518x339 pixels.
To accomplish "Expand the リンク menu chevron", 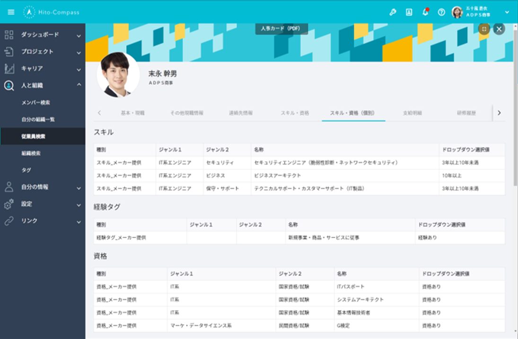I will 79,222.
